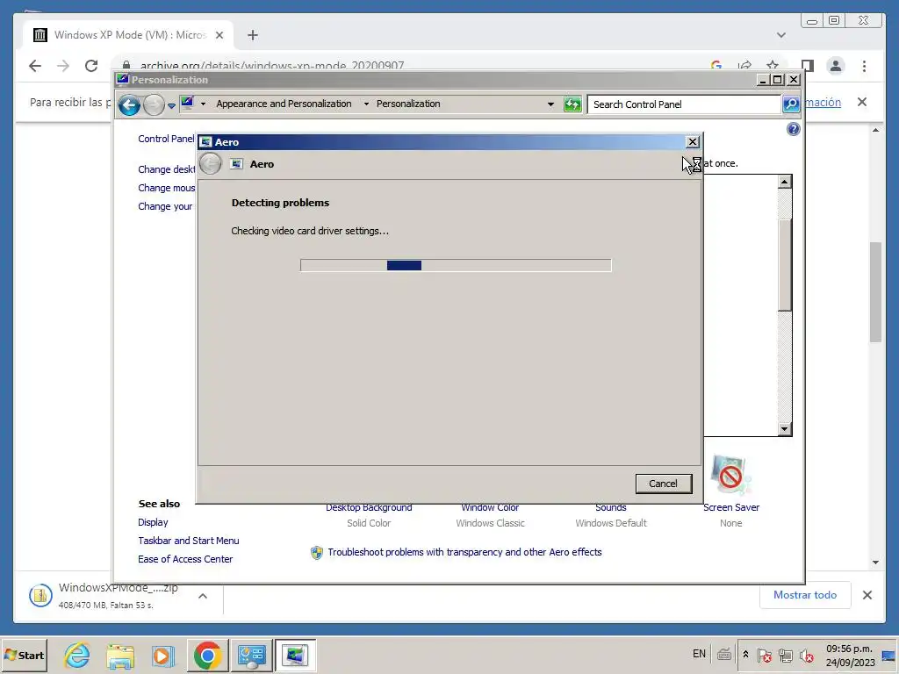The image size is (899, 674).
Task: Click Mostrar todo downloads button
Action: point(805,595)
